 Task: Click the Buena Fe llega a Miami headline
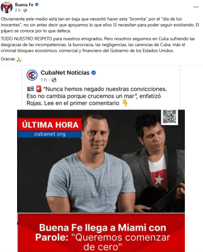102,237
